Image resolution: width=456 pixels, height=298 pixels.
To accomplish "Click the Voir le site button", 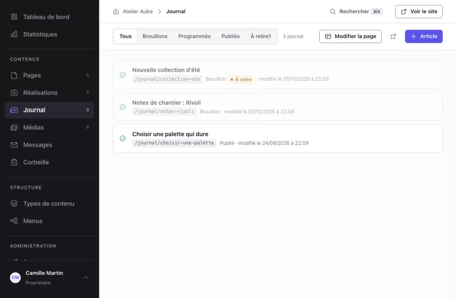I will (x=419, y=11).
